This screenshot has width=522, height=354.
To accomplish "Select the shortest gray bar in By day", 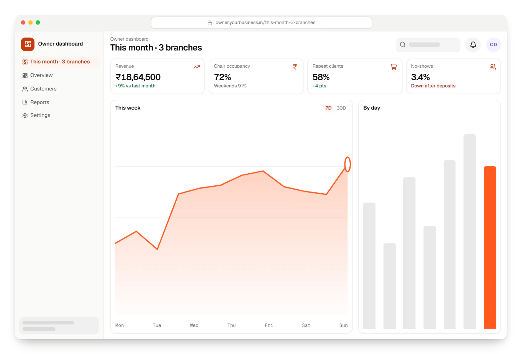I will click(389, 286).
